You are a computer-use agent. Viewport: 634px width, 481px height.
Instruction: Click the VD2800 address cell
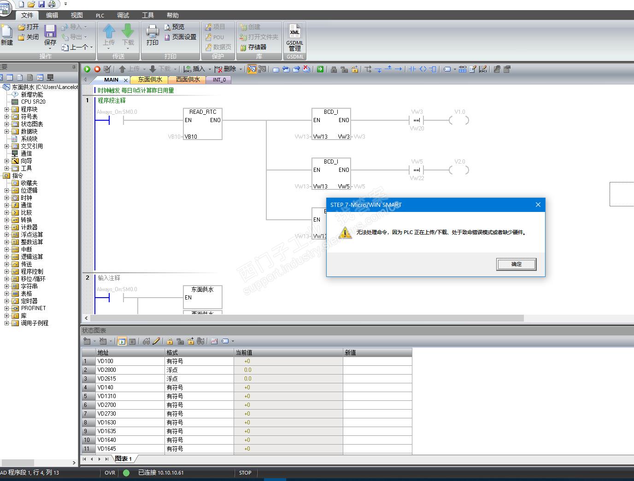click(130, 370)
